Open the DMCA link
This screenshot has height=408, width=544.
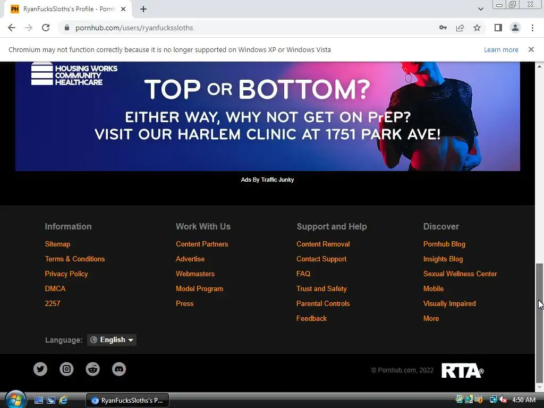pyautogui.click(x=55, y=288)
